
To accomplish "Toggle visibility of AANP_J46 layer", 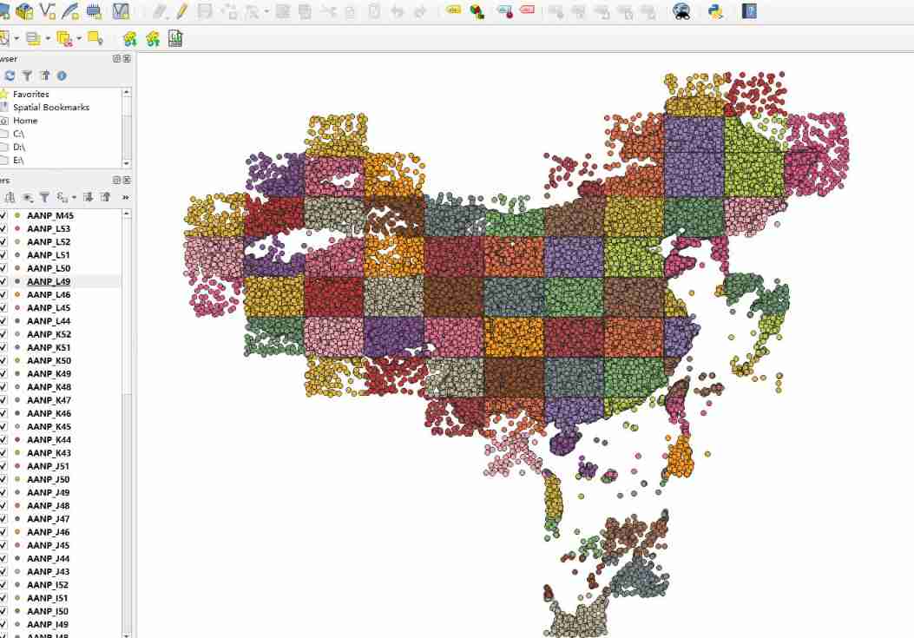I will click(3, 532).
